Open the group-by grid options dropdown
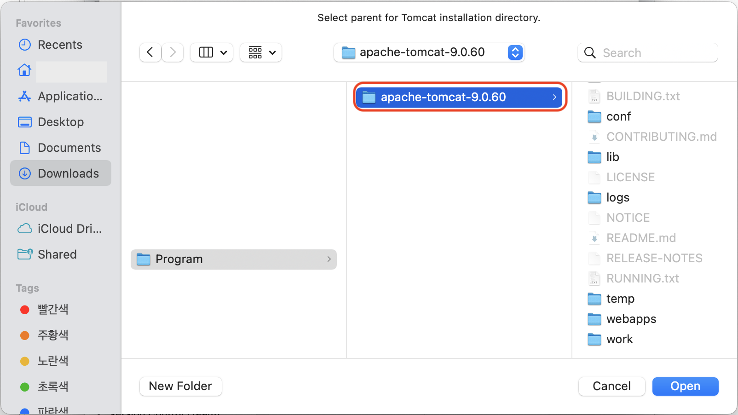The width and height of the screenshot is (738, 415). (261, 52)
